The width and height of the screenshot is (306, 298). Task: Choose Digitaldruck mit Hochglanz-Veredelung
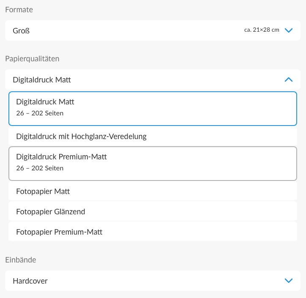coord(153,137)
